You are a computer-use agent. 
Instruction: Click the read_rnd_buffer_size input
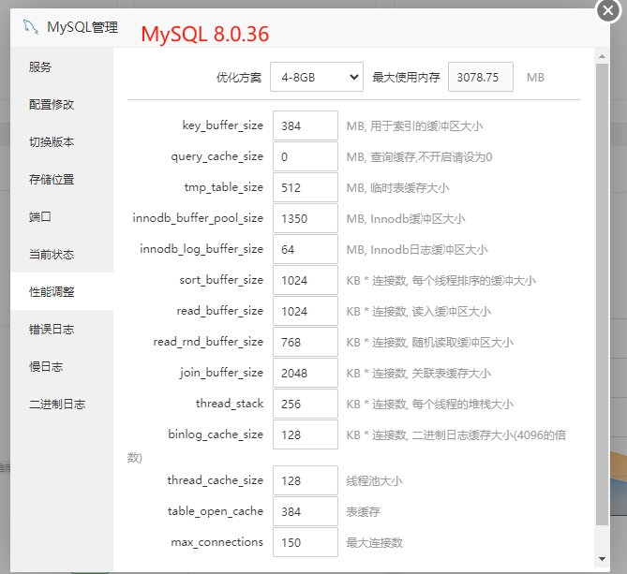click(x=306, y=342)
